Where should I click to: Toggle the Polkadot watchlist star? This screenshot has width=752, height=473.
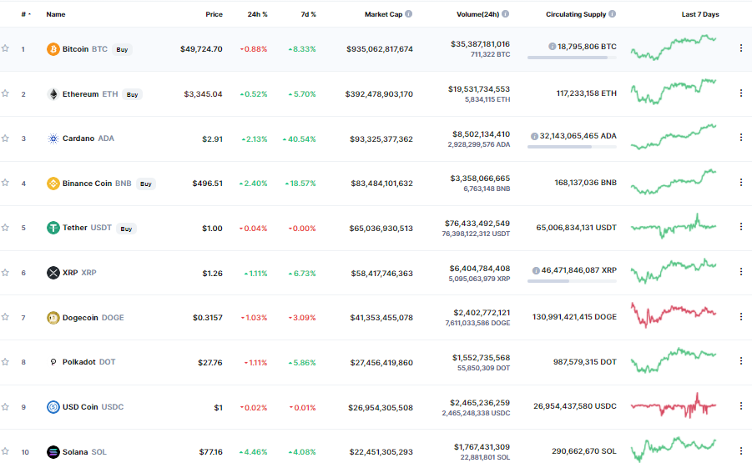pyautogui.click(x=5, y=361)
